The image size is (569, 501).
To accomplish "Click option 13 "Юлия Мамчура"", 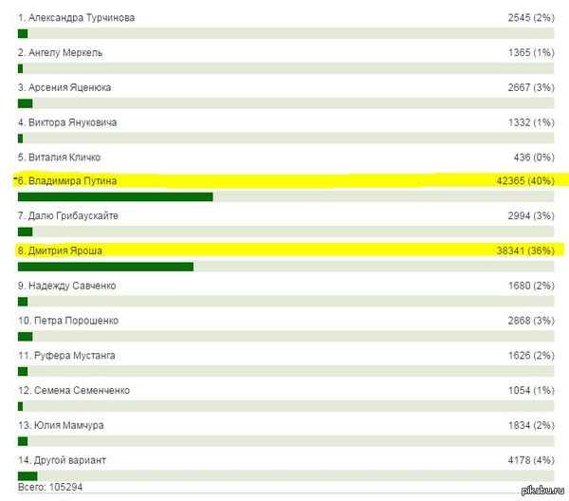I will 61,425.
